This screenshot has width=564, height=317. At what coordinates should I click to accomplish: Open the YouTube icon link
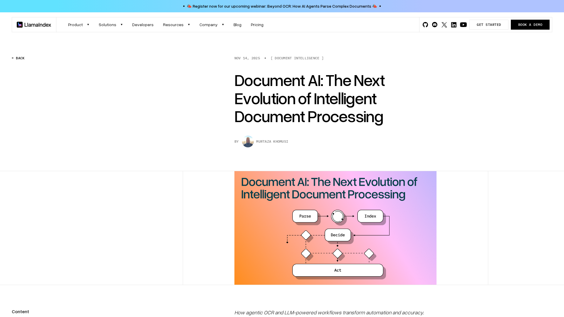click(x=463, y=25)
